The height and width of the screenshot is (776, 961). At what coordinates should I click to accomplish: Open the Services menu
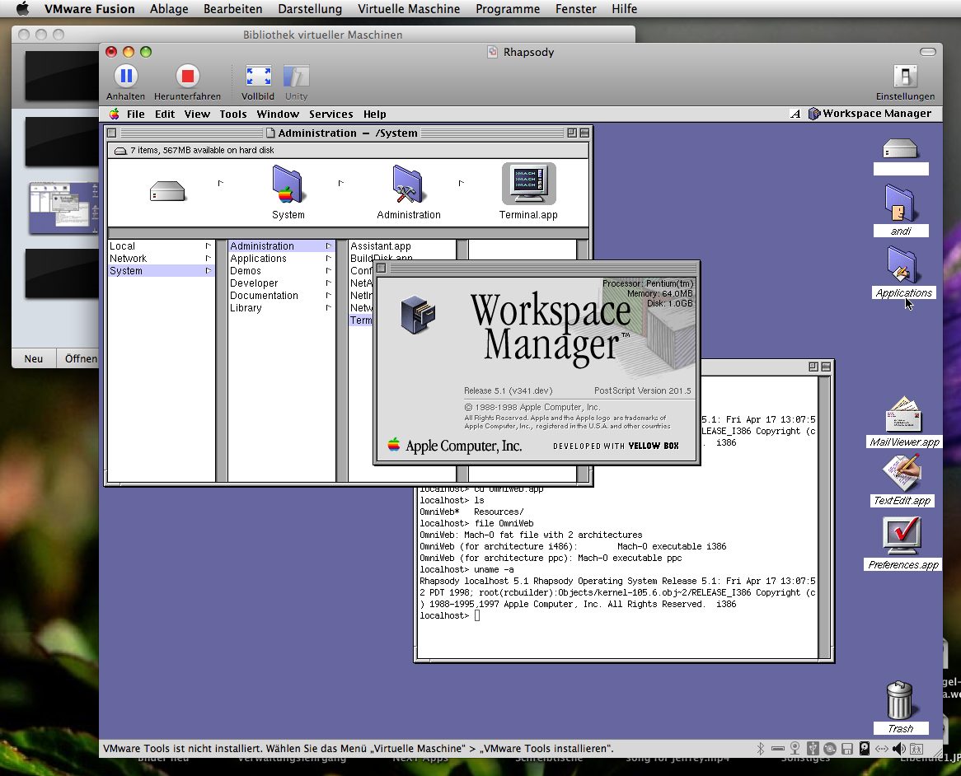[x=330, y=115]
